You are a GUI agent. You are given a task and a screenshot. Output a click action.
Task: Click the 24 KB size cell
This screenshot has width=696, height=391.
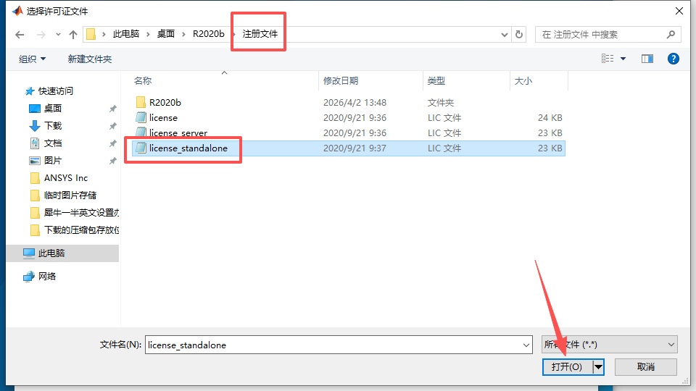point(550,117)
